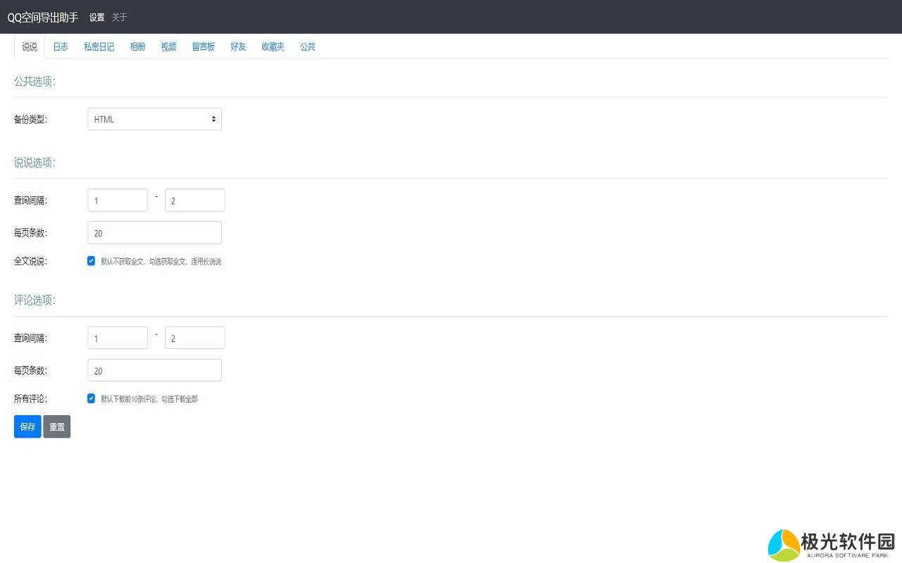The height and width of the screenshot is (563, 902).
Task: Click the QQ空间导出助手 brand title
Action: click(x=42, y=18)
